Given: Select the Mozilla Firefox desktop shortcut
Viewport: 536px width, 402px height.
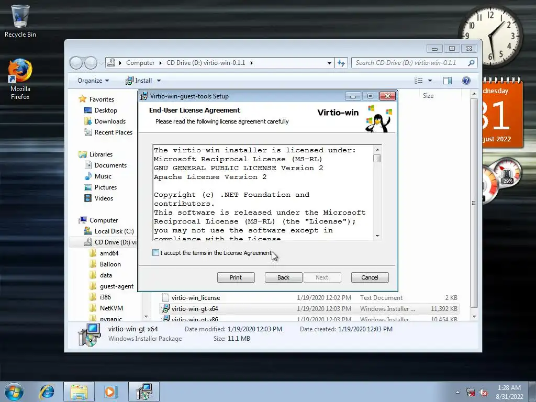Looking at the screenshot, I should coord(20,80).
